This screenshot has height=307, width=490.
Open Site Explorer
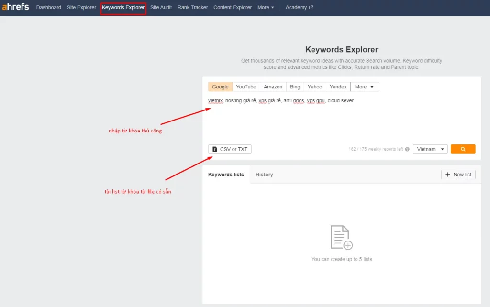[81, 7]
